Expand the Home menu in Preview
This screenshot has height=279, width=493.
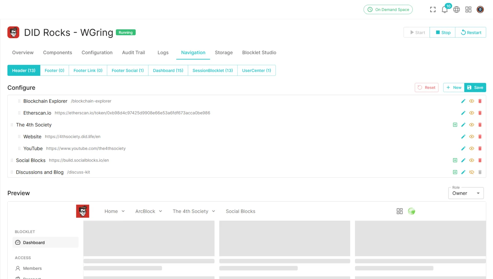115,211
